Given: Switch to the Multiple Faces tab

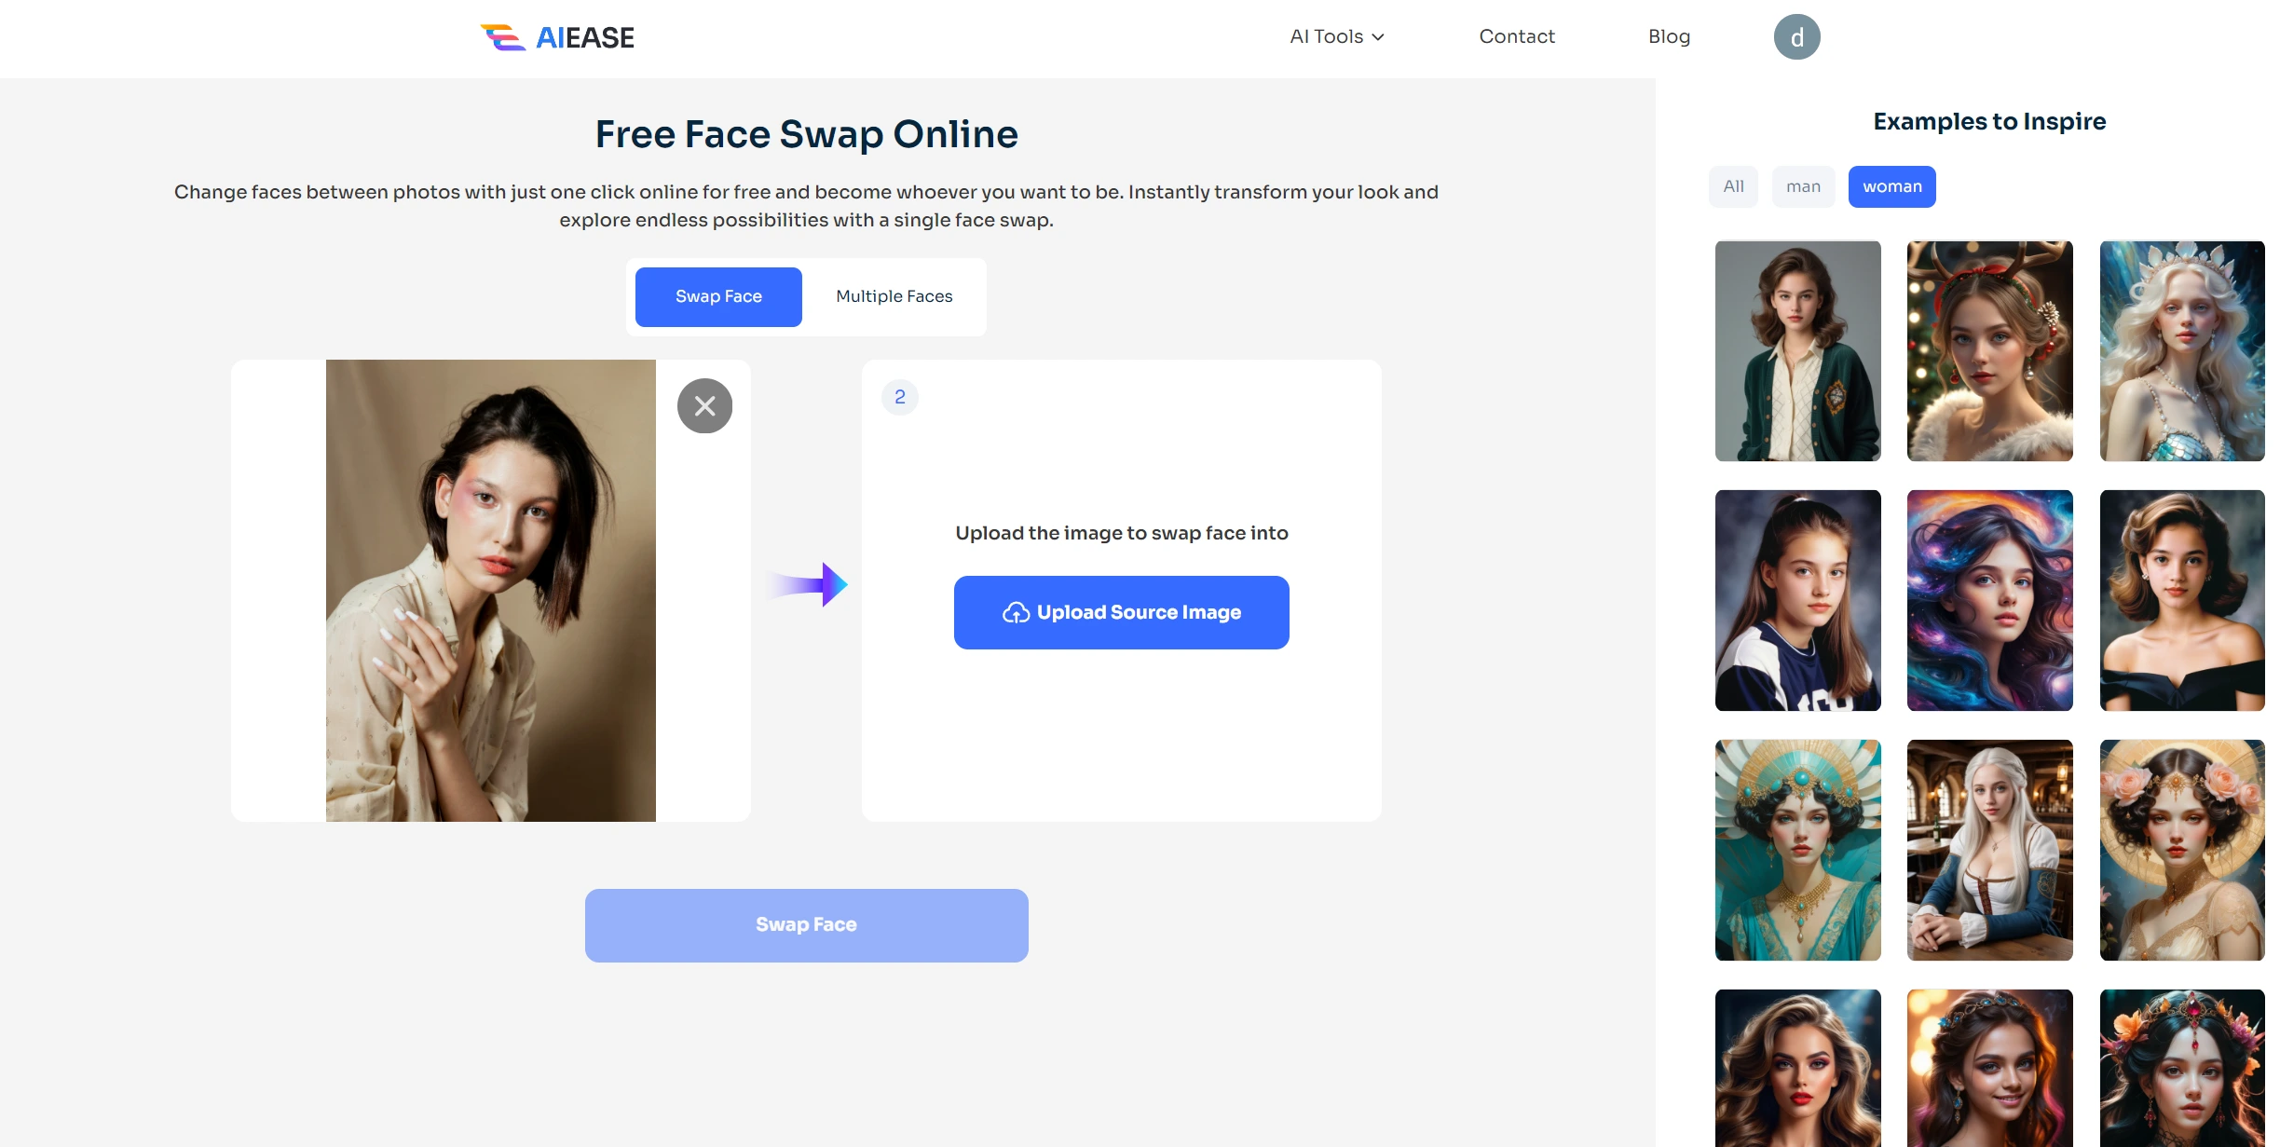Looking at the screenshot, I should coord(894,295).
